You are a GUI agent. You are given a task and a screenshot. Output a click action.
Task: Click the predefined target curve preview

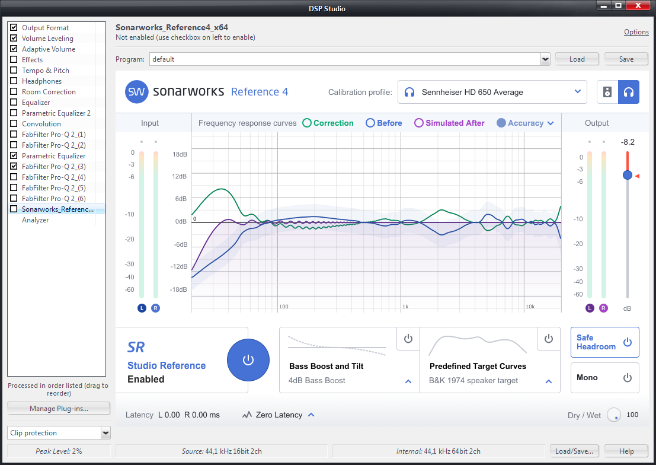[478, 345]
